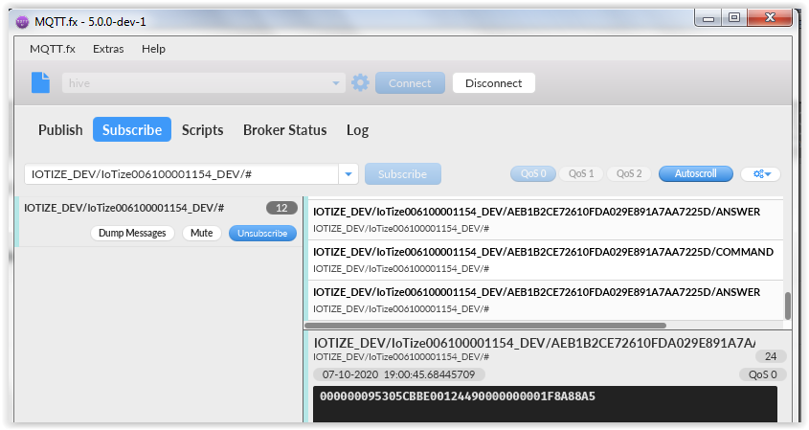Click the QoS 0 label in message details

762,374
